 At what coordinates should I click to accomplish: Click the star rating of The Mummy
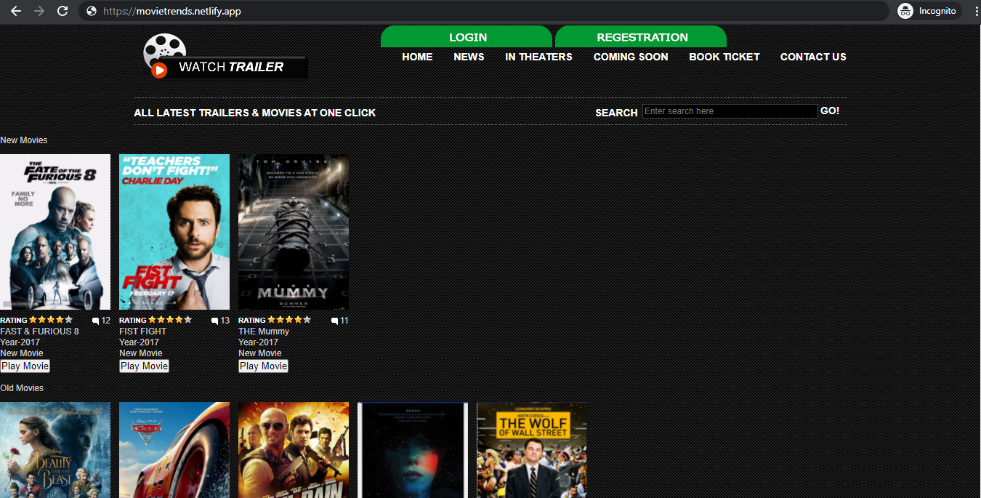(289, 320)
